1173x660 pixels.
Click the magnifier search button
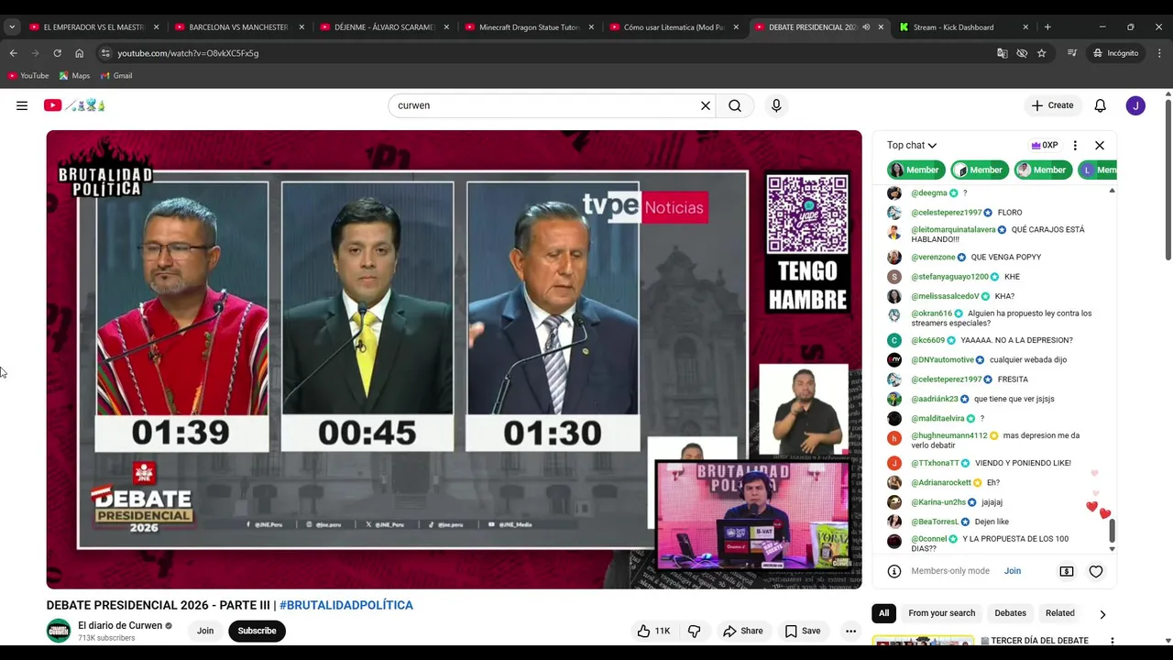click(x=735, y=105)
